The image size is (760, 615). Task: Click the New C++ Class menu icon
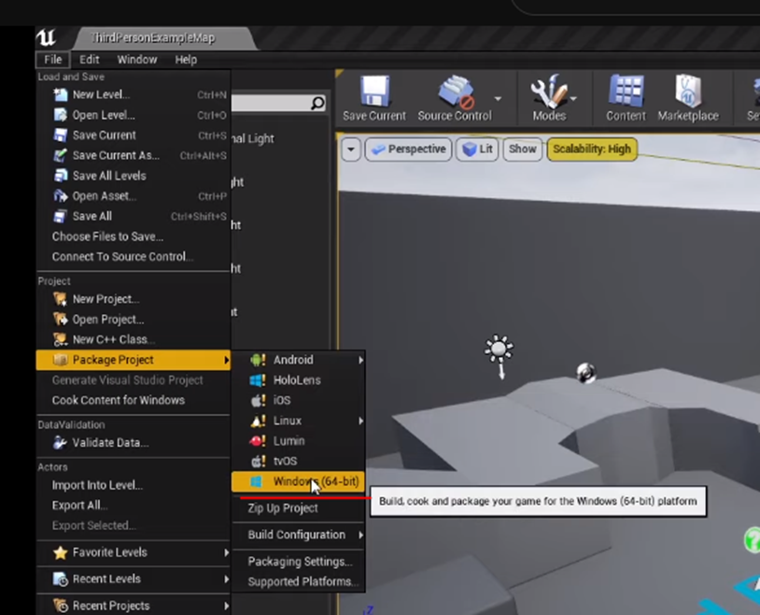(x=60, y=339)
